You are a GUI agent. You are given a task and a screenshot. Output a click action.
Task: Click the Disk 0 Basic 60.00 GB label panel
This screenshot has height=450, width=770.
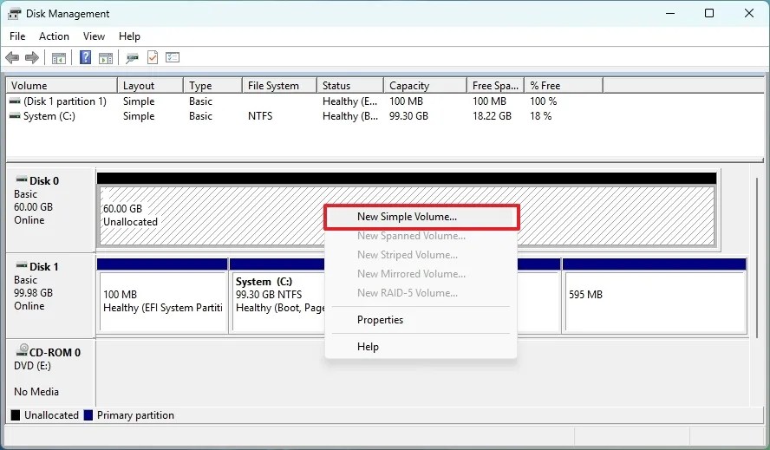tap(50, 211)
